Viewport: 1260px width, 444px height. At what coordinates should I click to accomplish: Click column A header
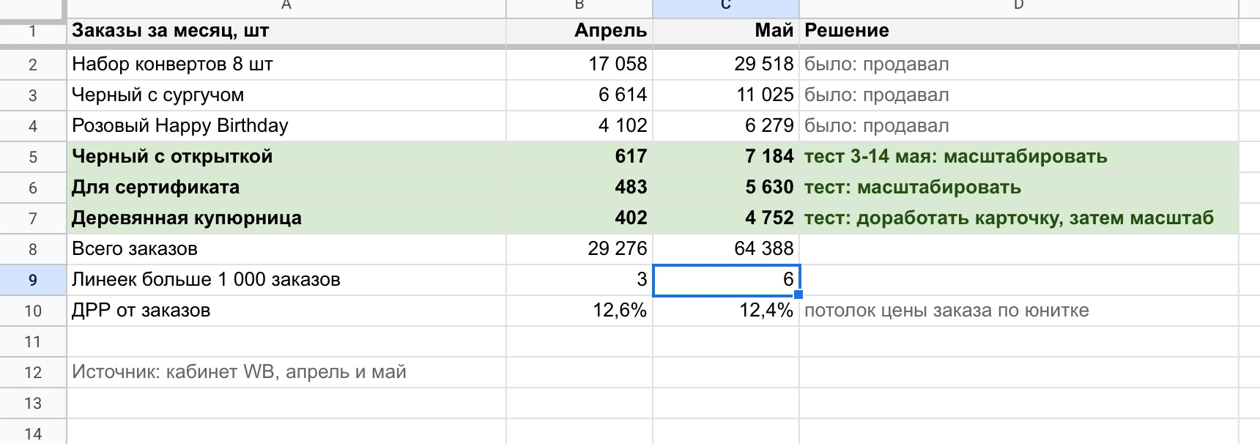(x=286, y=7)
